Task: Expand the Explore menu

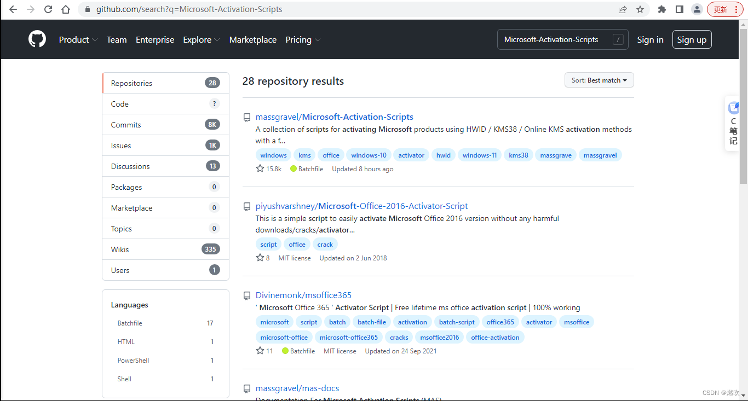Action: point(202,39)
